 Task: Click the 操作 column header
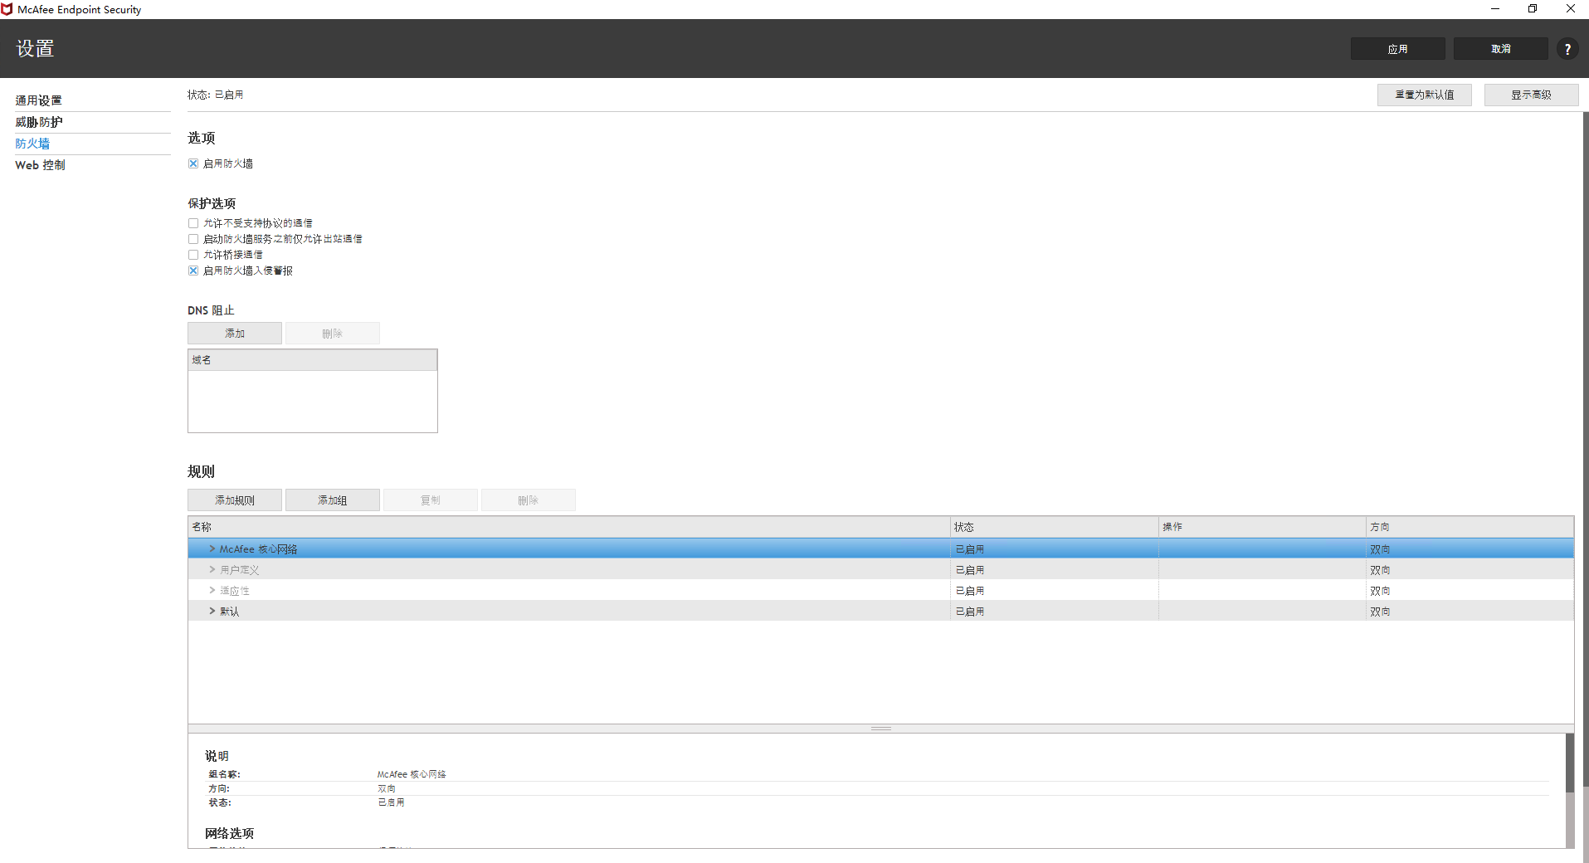[1262, 527]
